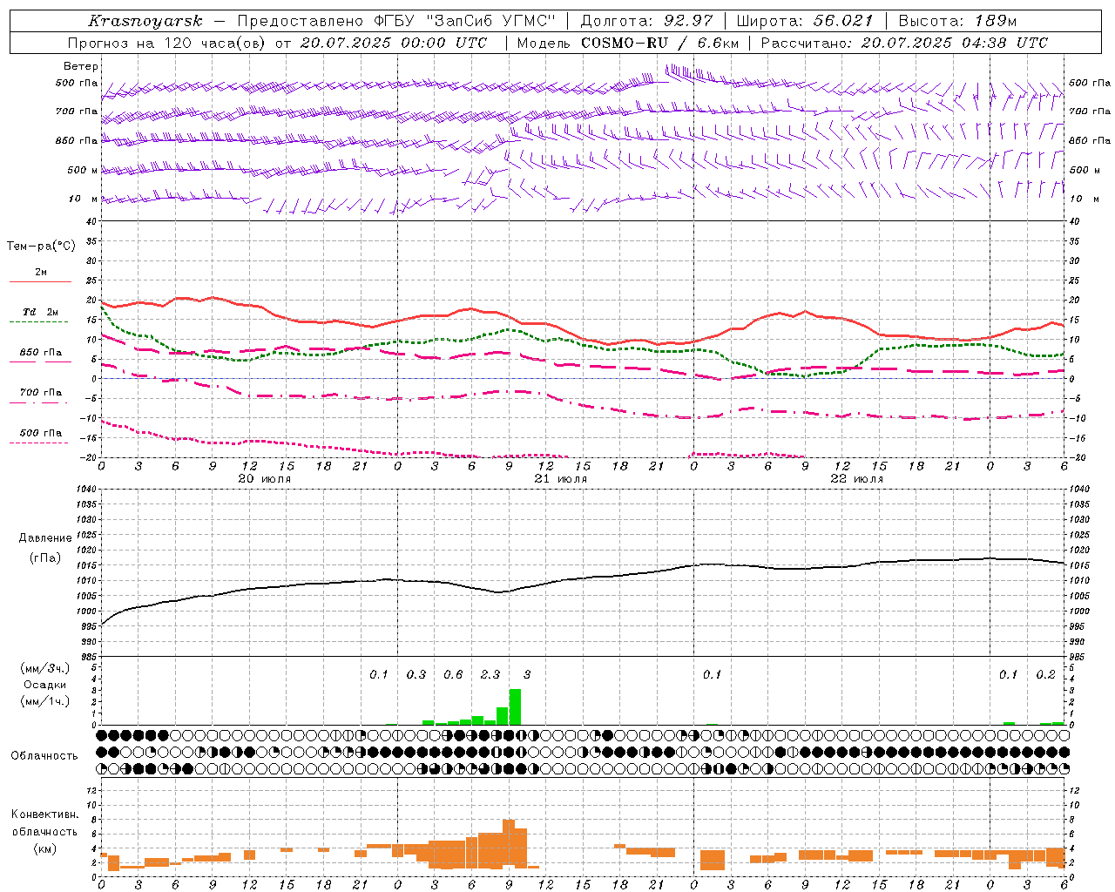Click the 21 июля date label
Screen dimensions: 1115x892
(561, 479)
